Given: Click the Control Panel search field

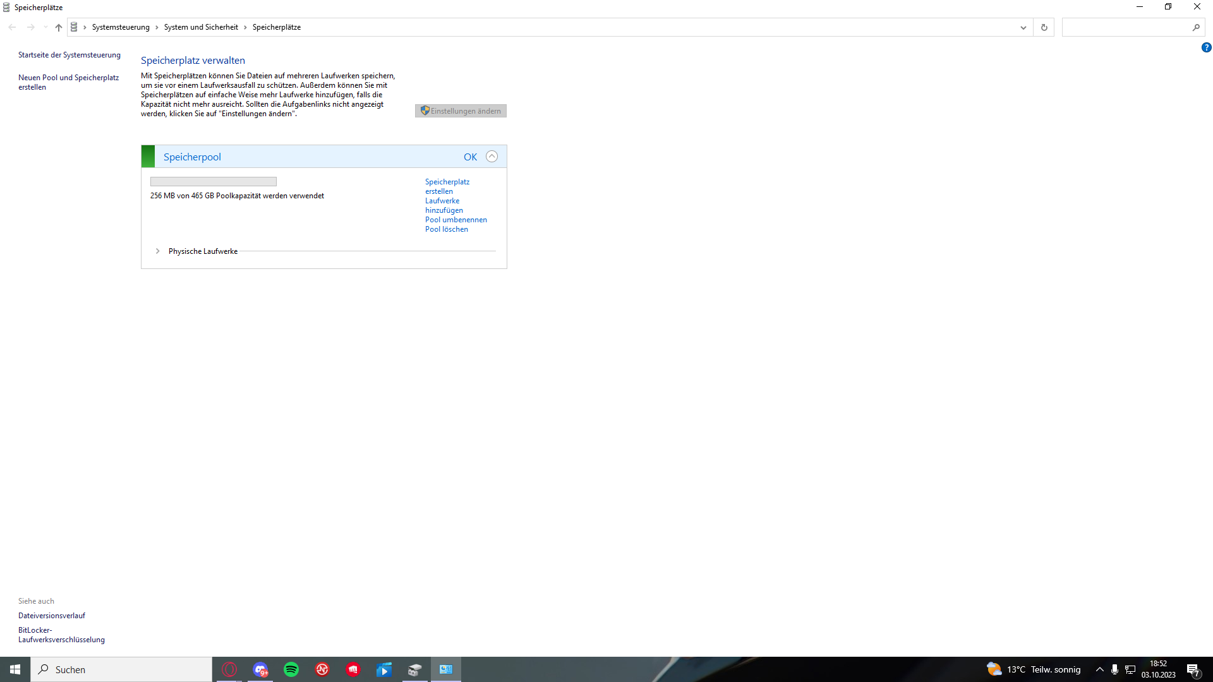Looking at the screenshot, I should [1126, 27].
